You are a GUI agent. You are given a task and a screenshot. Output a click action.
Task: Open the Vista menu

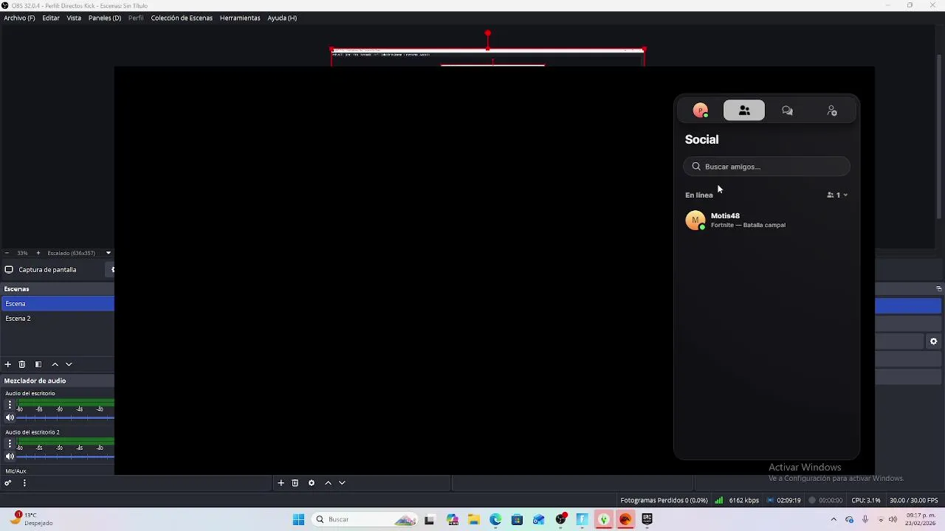pos(74,18)
